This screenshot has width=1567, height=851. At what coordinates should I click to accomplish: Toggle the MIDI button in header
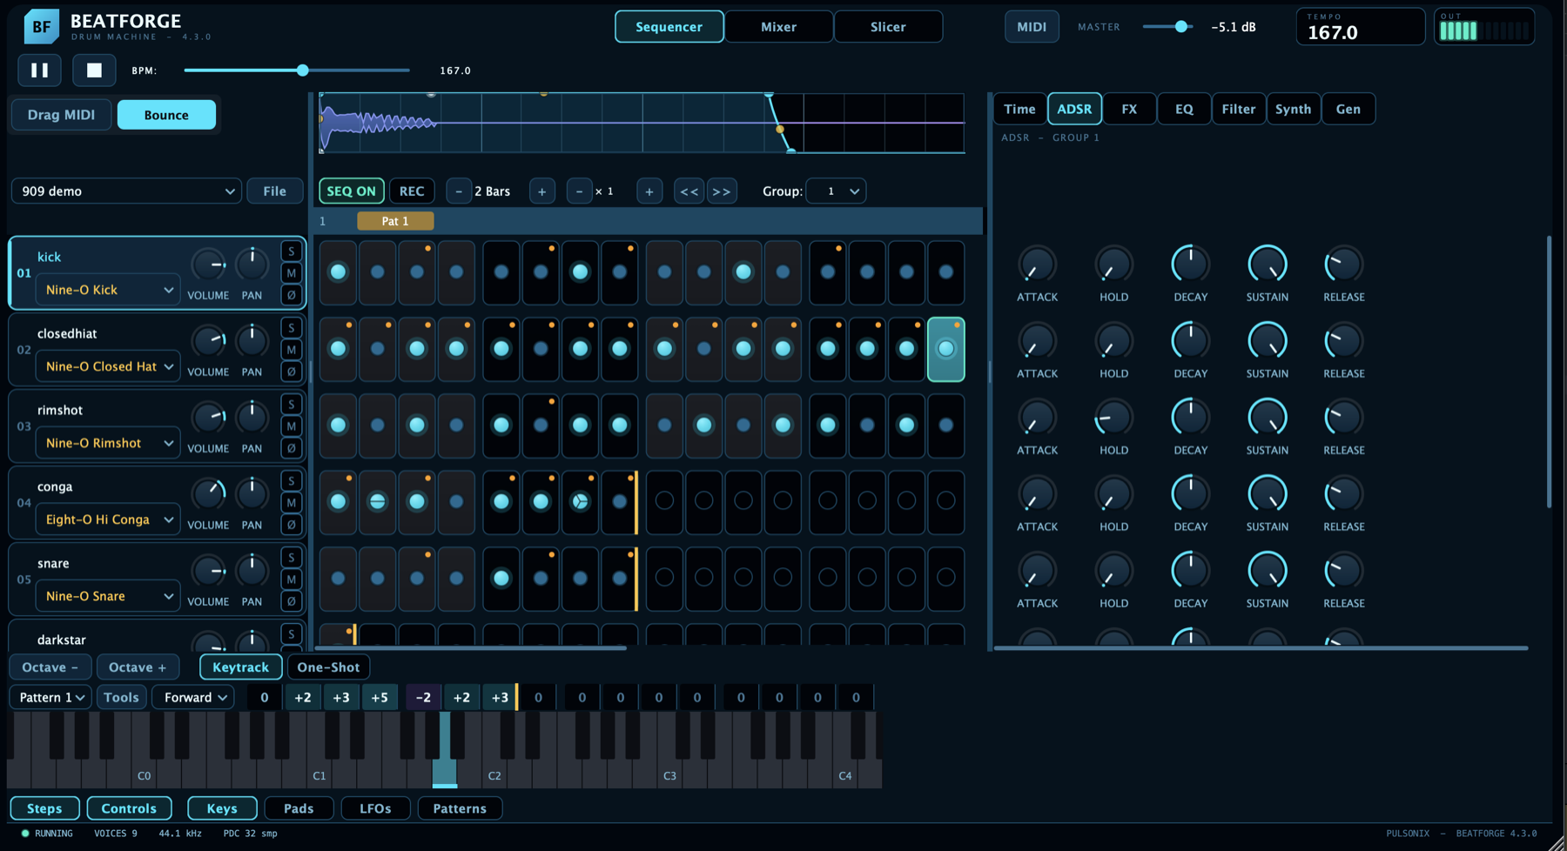point(1032,27)
